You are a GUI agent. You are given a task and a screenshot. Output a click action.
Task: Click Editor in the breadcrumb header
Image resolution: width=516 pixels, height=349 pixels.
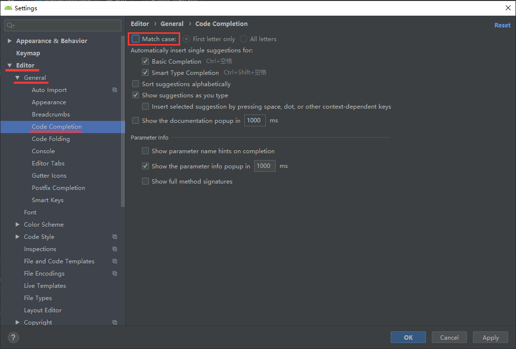(140, 23)
